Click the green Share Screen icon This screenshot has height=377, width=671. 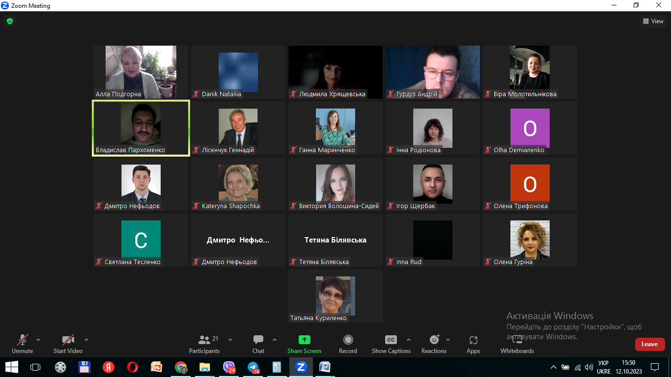304,340
